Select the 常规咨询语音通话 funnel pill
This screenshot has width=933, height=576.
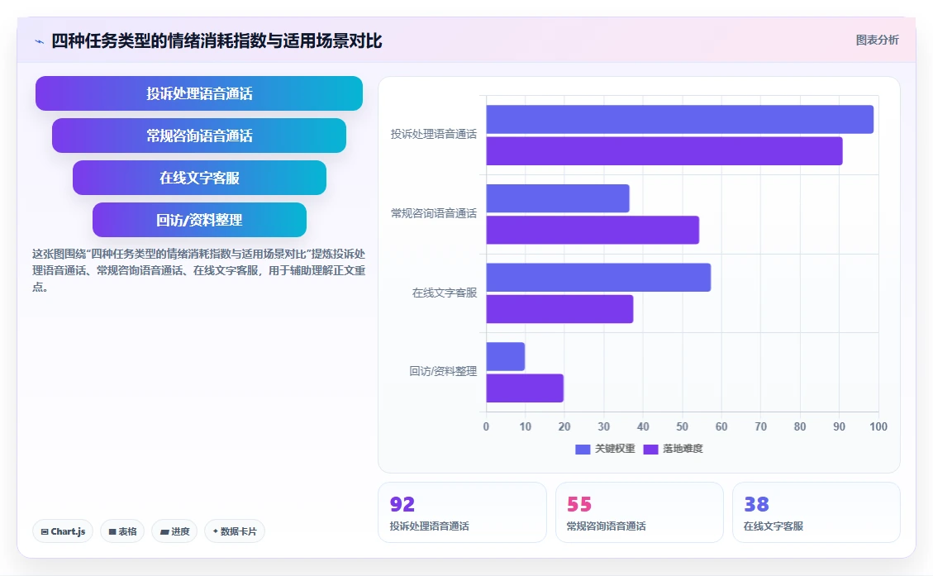pos(198,136)
